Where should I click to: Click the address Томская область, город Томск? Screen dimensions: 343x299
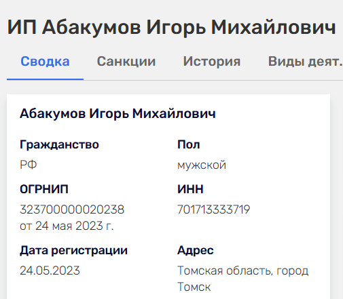(242, 279)
